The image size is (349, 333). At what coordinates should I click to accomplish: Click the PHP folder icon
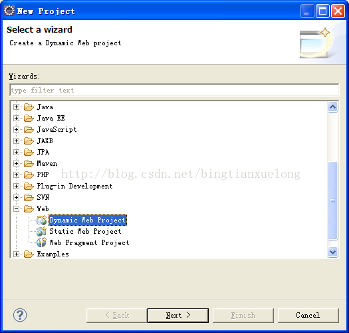[29, 174]
